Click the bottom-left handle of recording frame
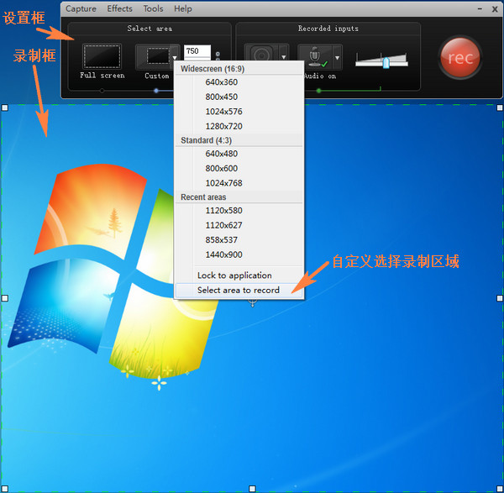Image resolution: width=504 pixels, height=493 pixels. (5, 489)
